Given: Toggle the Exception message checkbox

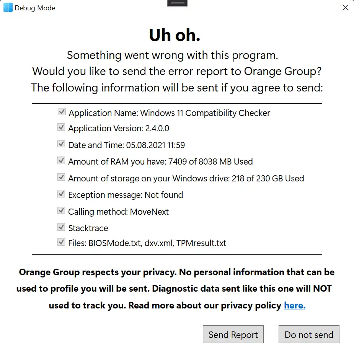Looking at the screenshot, I should (61, 194).
